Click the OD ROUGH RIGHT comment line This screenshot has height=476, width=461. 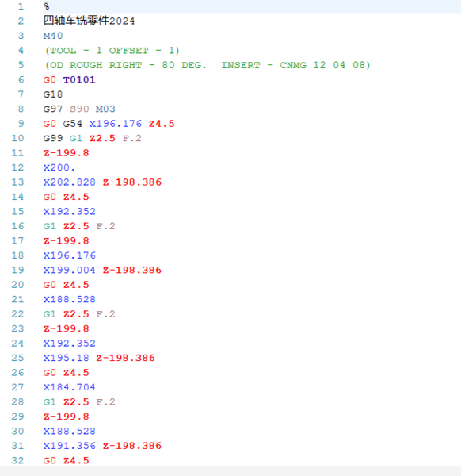(x=208, y=65)
